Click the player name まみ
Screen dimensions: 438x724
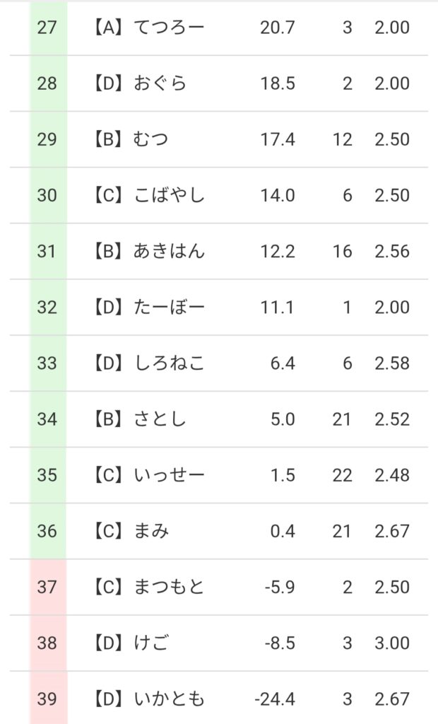pyautogui.click(x=151, y=531)
